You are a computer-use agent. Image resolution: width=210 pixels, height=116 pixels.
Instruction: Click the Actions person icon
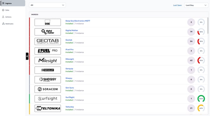[3, 17]
